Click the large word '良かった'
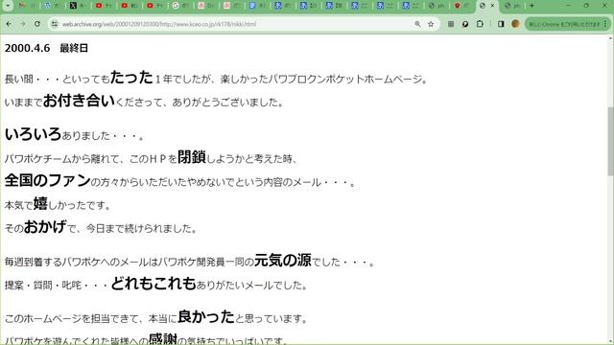614x345 pixels. click(206, 316)
